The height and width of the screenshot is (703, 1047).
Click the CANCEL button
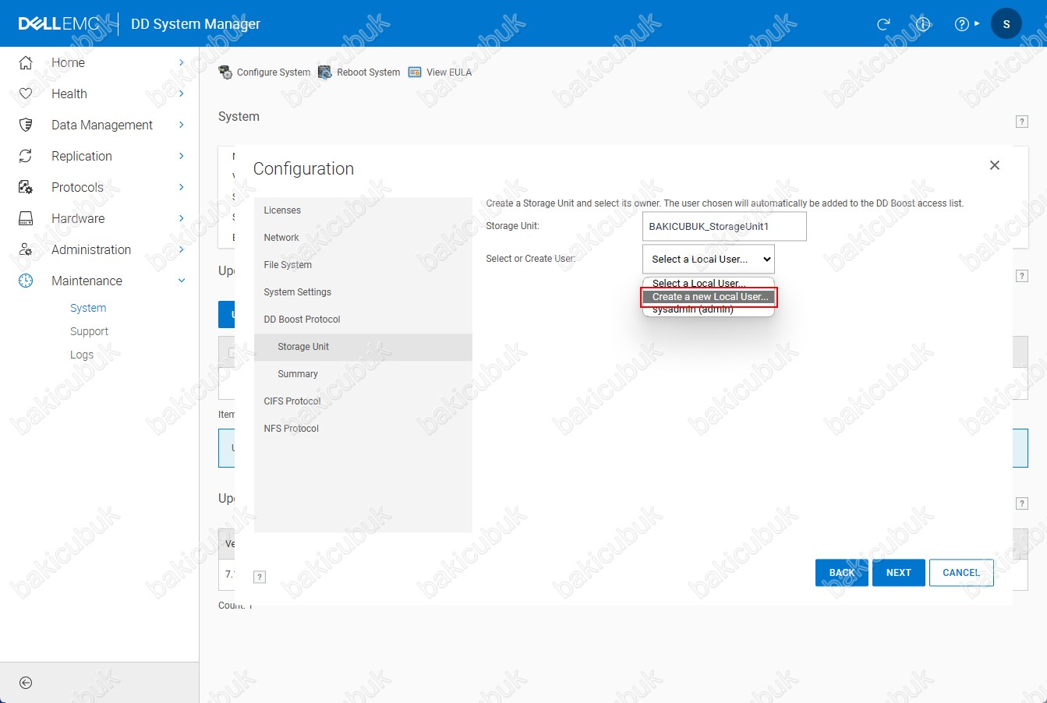(x=961, y=573)
